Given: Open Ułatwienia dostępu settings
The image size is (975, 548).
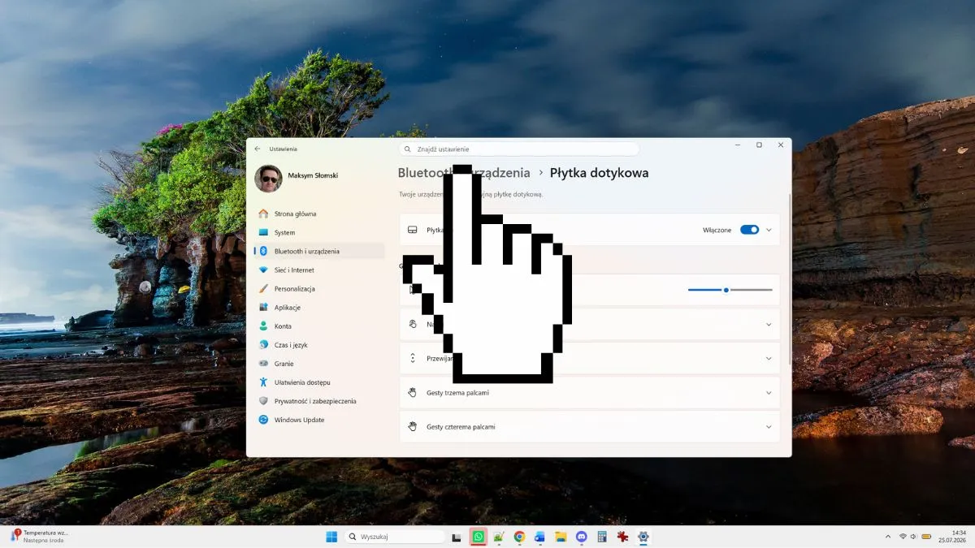Looking at the screenshot, I should [x=318, y=382].
